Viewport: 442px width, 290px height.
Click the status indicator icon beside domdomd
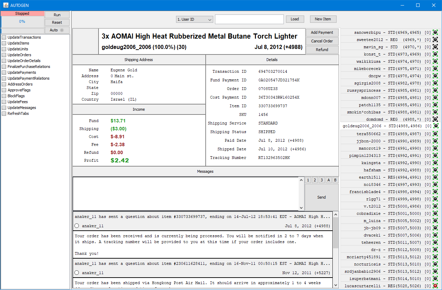435,119
